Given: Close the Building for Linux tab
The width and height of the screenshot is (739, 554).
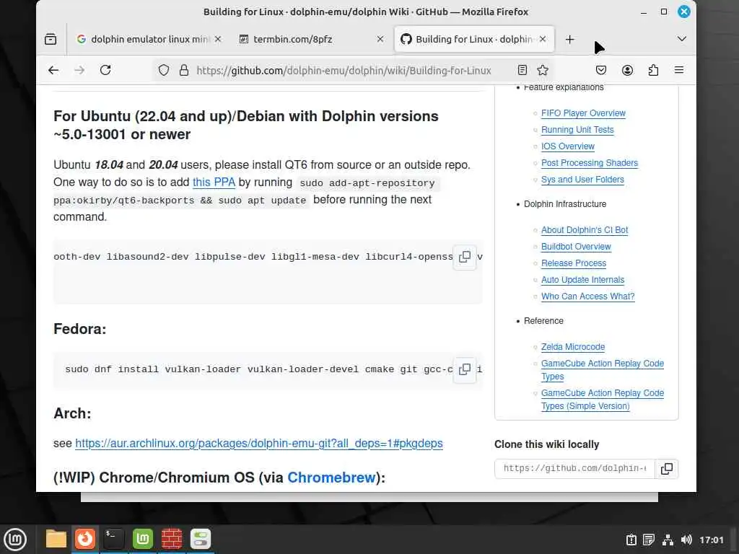Looking at the screenshot, I should [x=543, y=39].
